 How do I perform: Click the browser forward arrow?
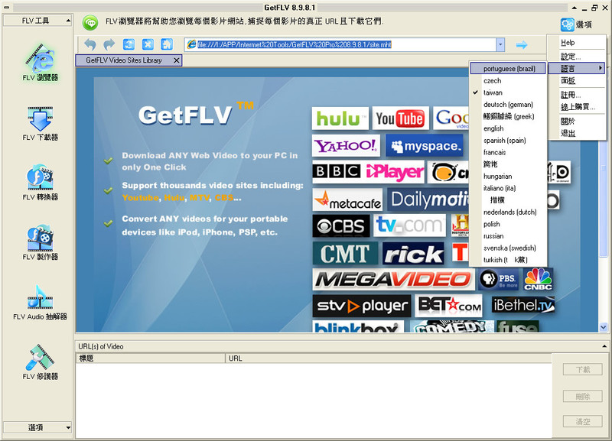click(x=109, y=45)
